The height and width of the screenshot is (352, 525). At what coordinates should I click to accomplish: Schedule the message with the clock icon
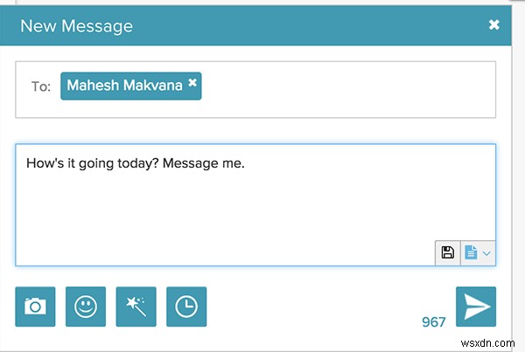185,306
